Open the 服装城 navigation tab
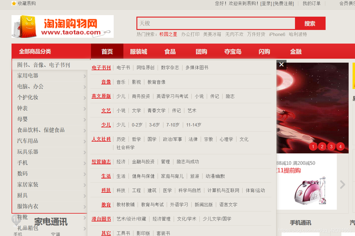The image size is (355, 236). click(139, 51)
